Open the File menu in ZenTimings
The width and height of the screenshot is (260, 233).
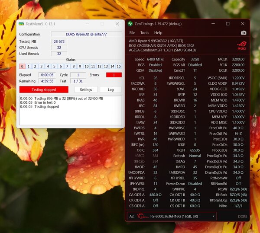132,33
